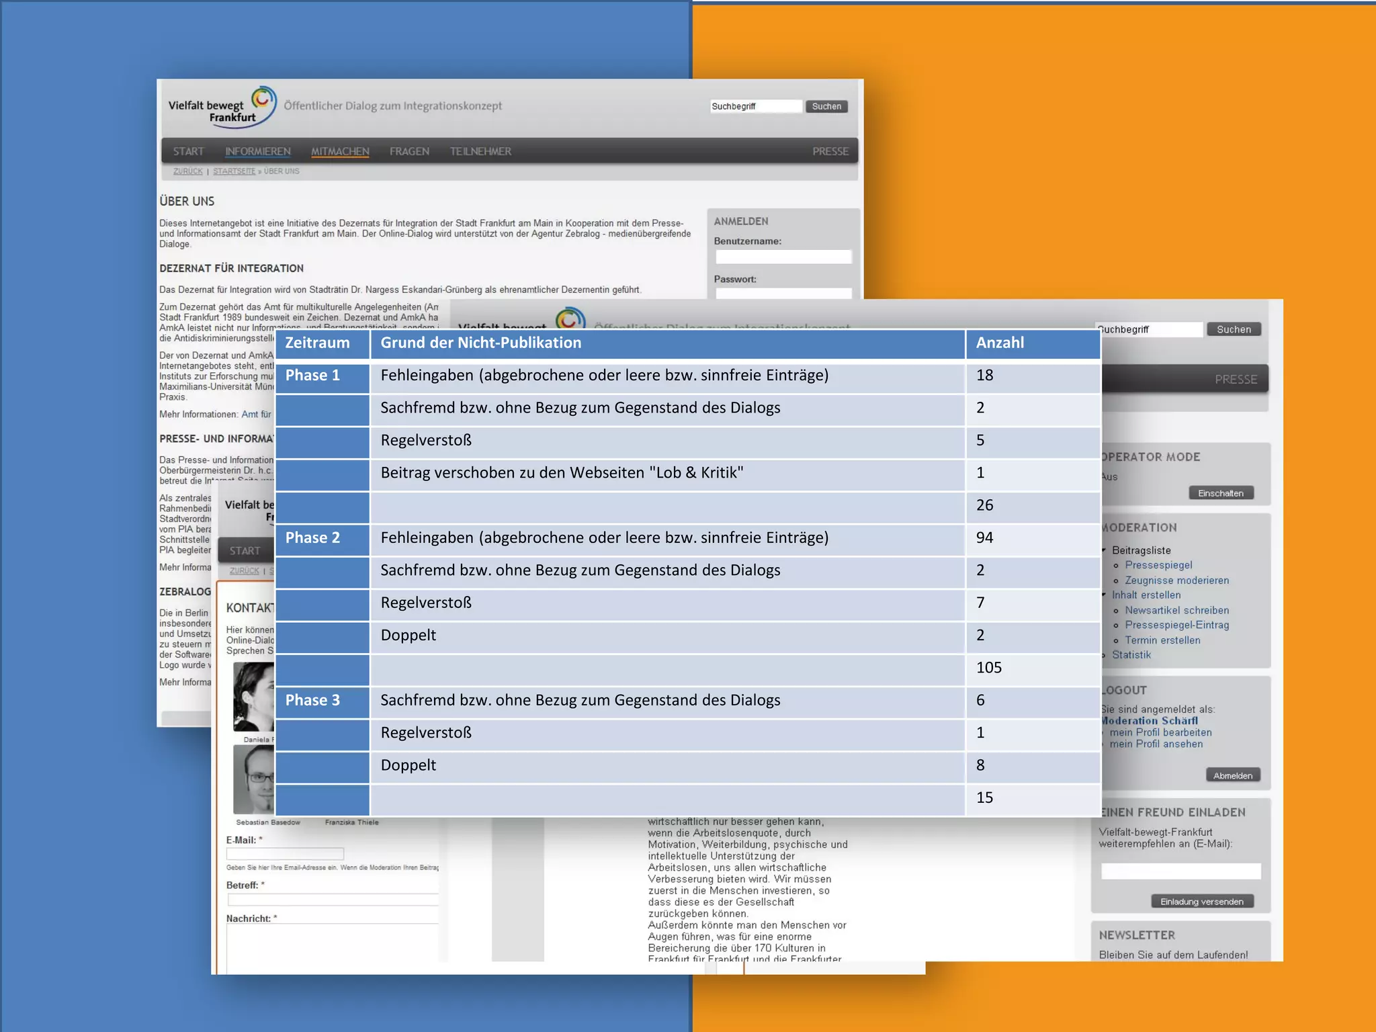The width and height of the screenshot is (1376, 1032).
Task: Open the Pressespiegel moderation link
Action: 1158,565
